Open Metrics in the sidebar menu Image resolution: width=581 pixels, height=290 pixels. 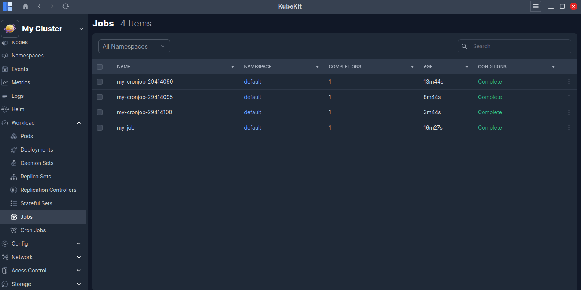click(x=21, y=82)
